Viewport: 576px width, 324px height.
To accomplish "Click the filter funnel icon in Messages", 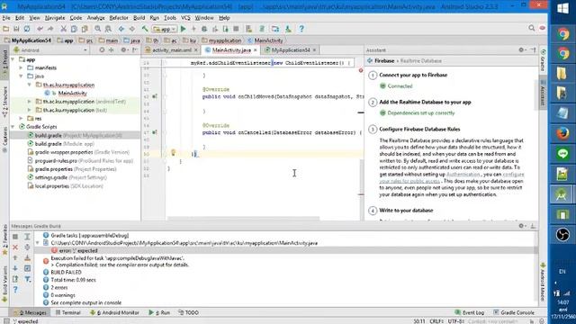I will pos(28,280).
